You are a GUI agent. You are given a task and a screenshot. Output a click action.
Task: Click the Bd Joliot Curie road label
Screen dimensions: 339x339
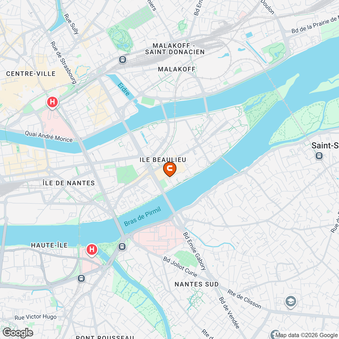coord(180,267)
